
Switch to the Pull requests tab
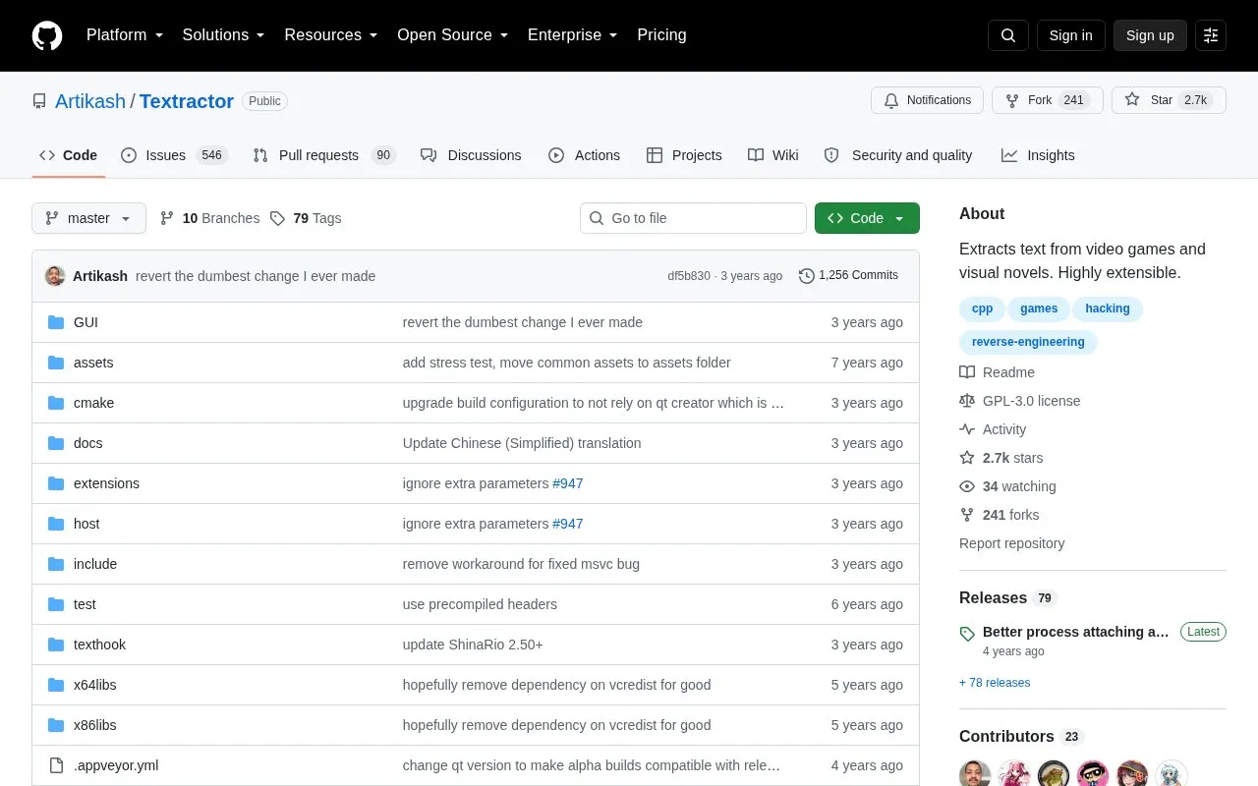pos(324,155)
